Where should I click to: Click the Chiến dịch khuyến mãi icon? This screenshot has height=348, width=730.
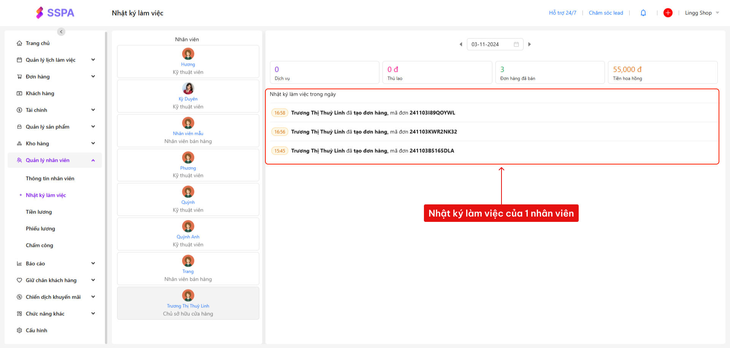19,297
